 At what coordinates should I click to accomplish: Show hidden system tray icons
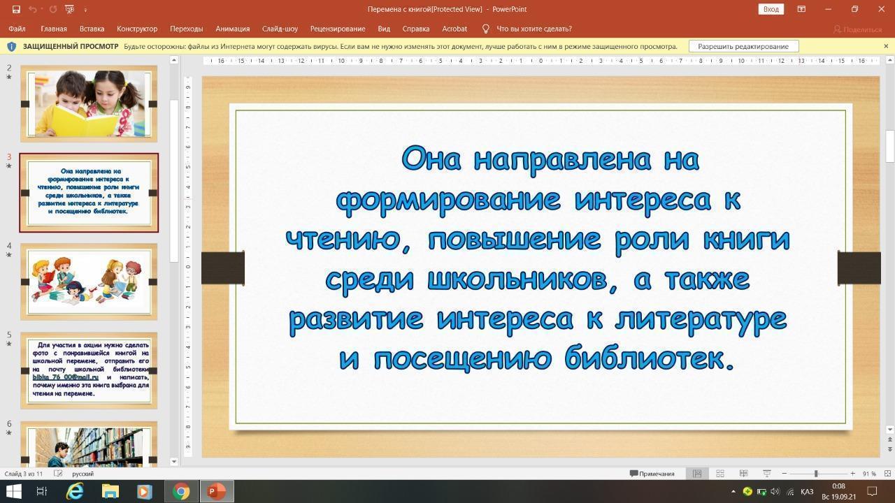point(733,492)
